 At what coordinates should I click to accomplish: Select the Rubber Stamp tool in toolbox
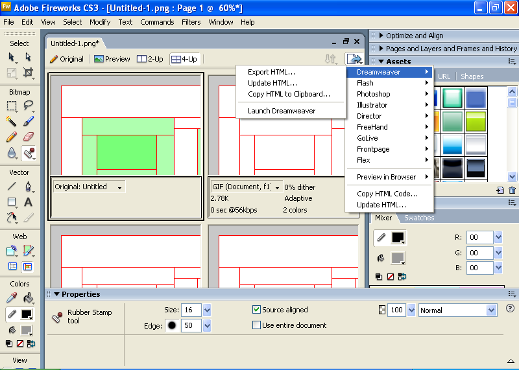pyautogui.click(x=29, y=153)
